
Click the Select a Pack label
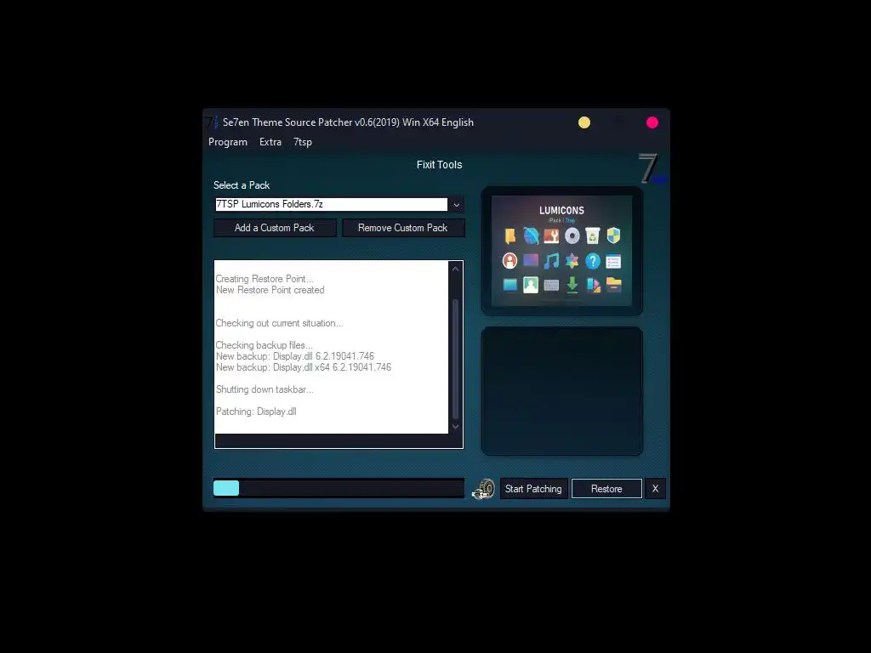click(x=242, y=185)
